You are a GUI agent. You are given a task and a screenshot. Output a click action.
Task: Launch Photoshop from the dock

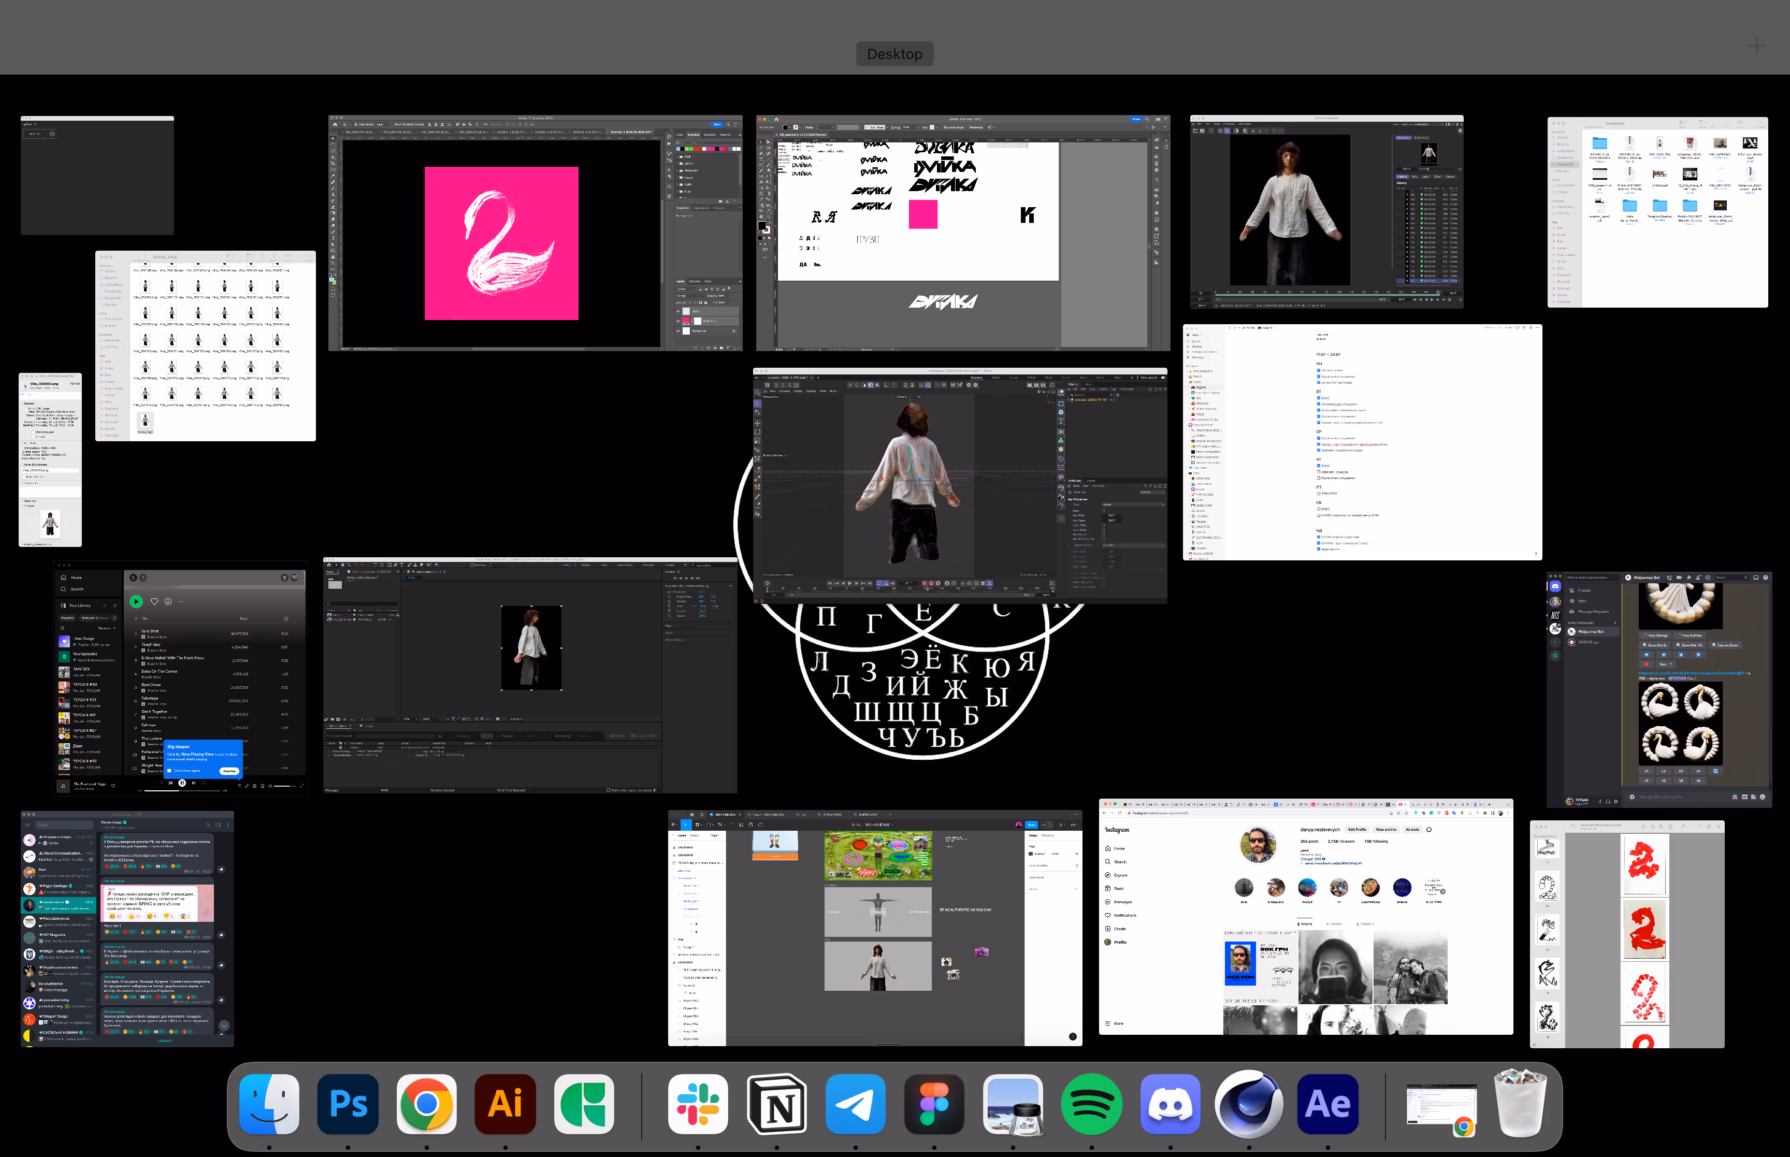point(348,1103)
